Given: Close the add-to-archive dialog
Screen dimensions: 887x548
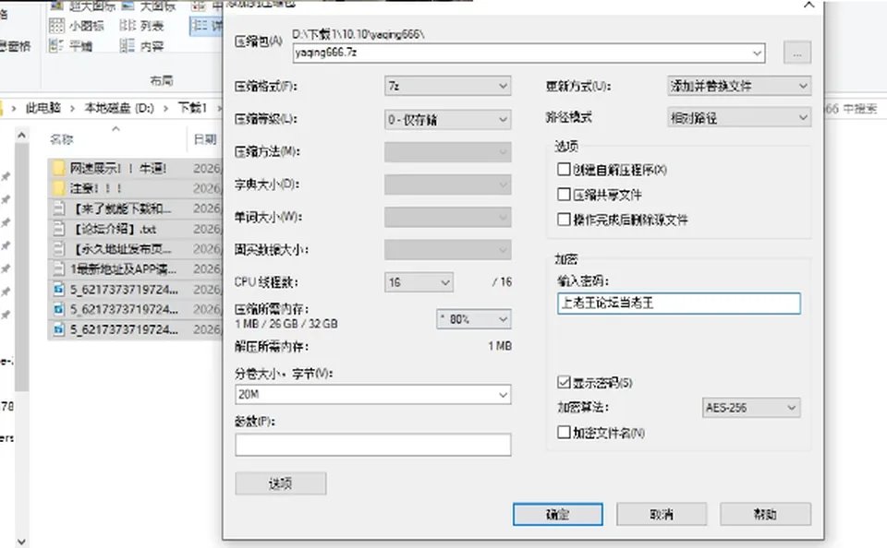Looking at the screenshot, I should [809, 6].
